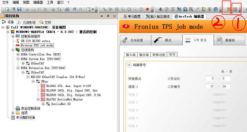Collapse the Cell WINDOWS-8D6I9HC node
Screen dimensions: 247x132
coord(3,27)
